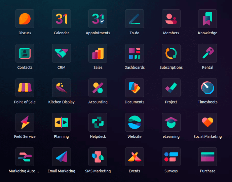Image resolution: width=232 pixels, height=182 pixels.
Task: Launch the Point of Sale app
Action: click(x=25, y=88)
